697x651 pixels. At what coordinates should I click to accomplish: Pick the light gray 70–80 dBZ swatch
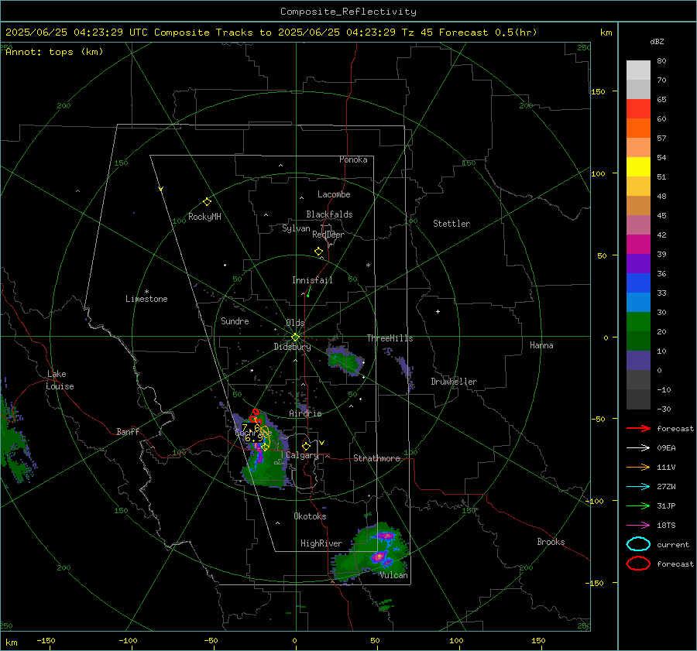638,70
